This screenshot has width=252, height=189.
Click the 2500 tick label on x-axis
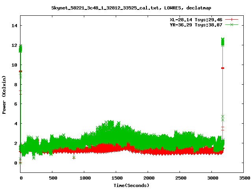point(180,178)
